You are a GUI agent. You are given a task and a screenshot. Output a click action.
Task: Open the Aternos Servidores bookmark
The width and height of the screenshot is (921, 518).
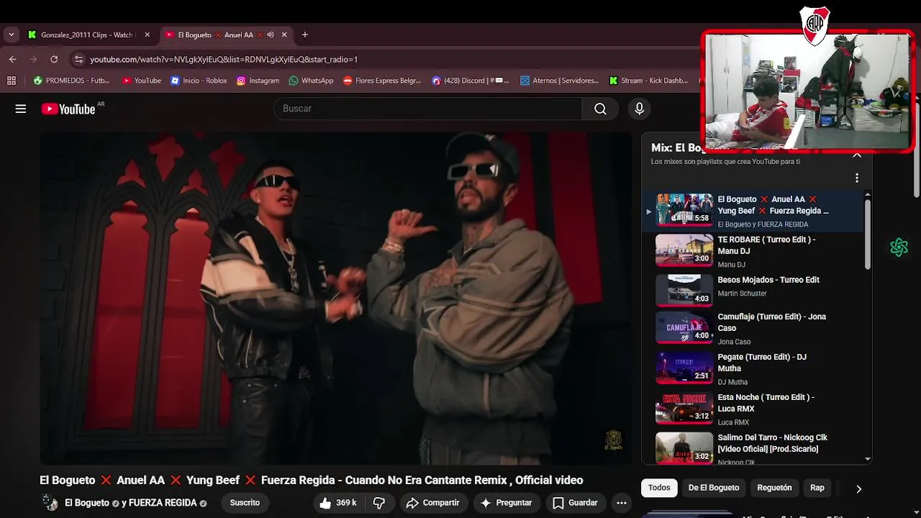point(559,81)
